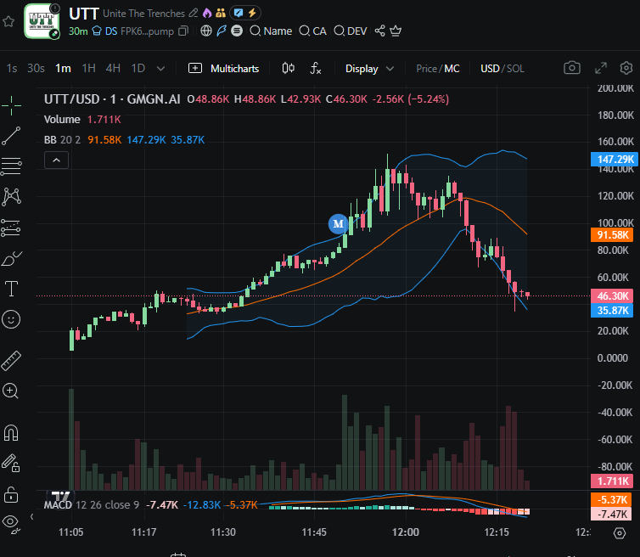The width and height of the screenshot is (640, 557).
Task: Select the crosshair cursor tool
Action: coord(11,106)
